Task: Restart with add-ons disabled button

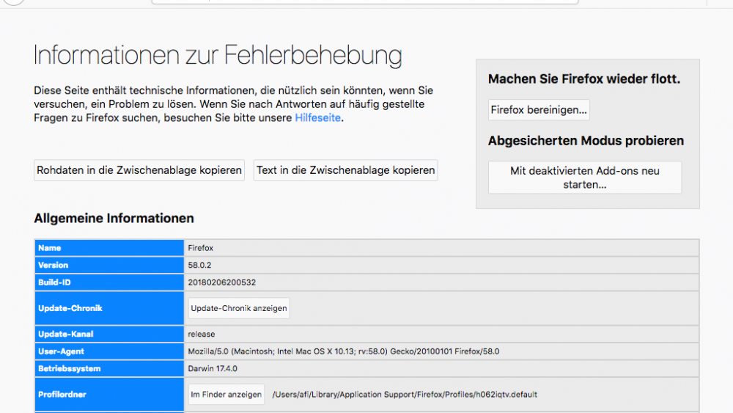Action: click(x=584, y=178)
